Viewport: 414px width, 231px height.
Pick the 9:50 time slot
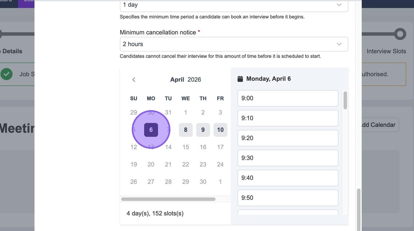click(x=287, y=198)
